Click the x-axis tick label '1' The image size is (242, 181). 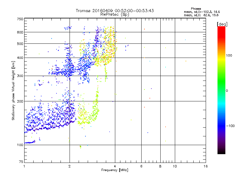[24, 166]
